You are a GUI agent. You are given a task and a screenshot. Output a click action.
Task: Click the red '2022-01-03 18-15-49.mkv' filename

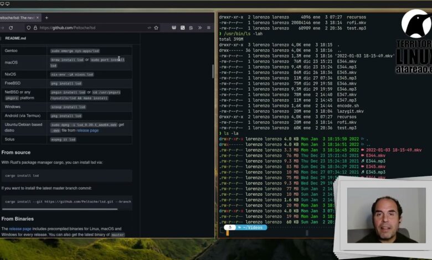click(x=394, y=150)
